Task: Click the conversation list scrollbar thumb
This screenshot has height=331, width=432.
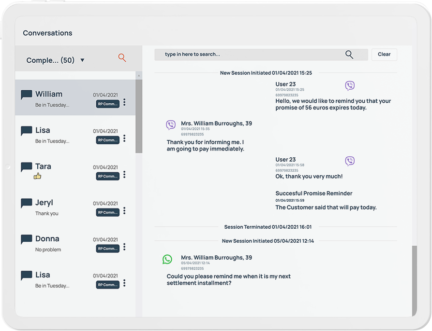Action: 139,116
